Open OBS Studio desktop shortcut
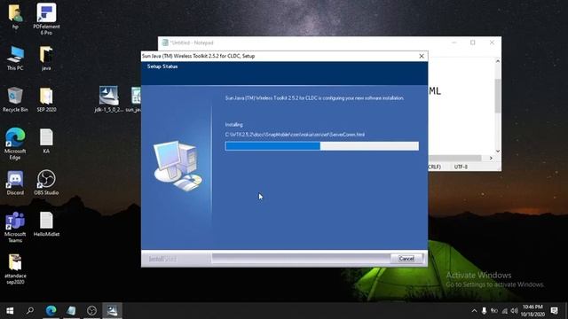Screen dimensions: 568x319 coord(46,183)
